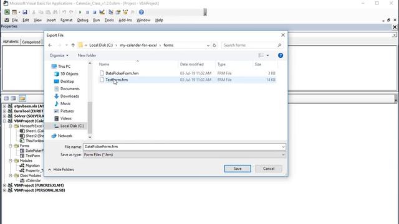Select cCalendar class module in tree

click(33, 180)
